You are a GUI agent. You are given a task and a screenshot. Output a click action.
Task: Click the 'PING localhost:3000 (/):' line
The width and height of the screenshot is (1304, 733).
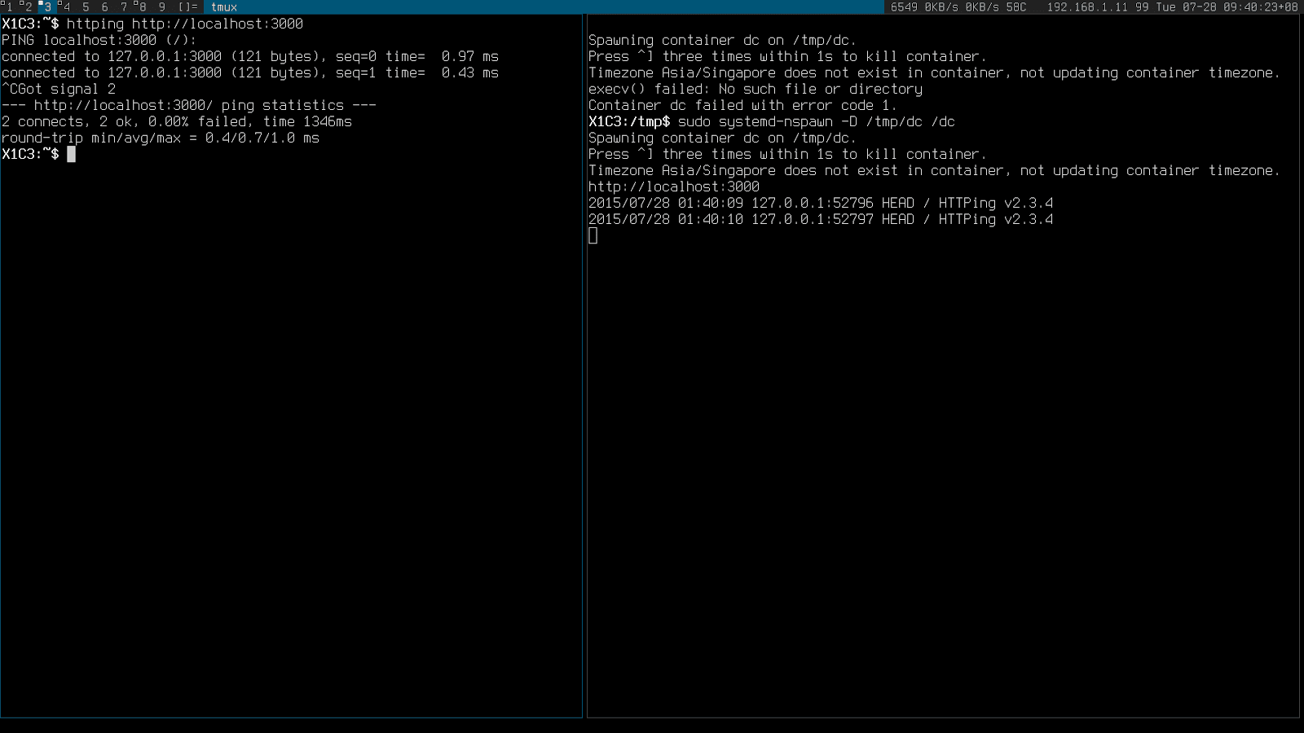(x=99, y=40)
